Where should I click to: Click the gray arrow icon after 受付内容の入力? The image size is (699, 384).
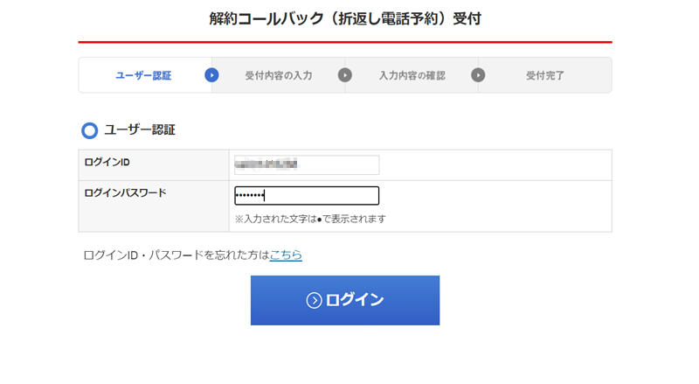[x=344, y=75]
